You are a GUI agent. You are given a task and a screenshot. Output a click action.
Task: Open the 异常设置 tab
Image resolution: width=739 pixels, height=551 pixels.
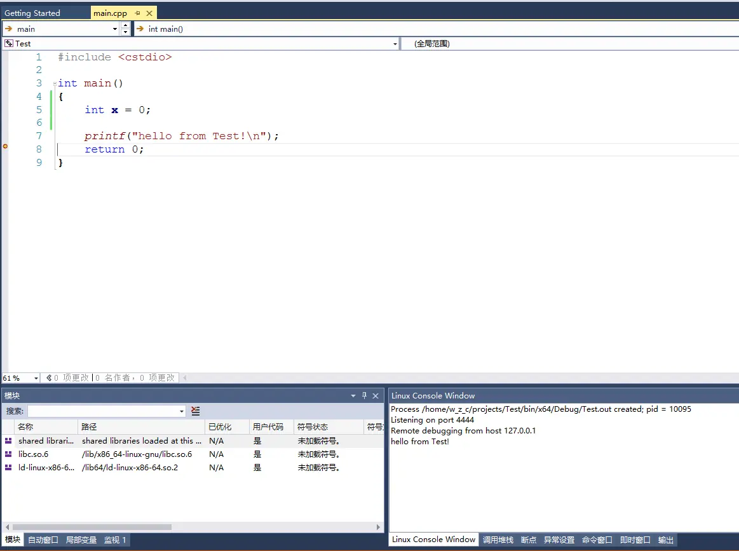point(559,540)
